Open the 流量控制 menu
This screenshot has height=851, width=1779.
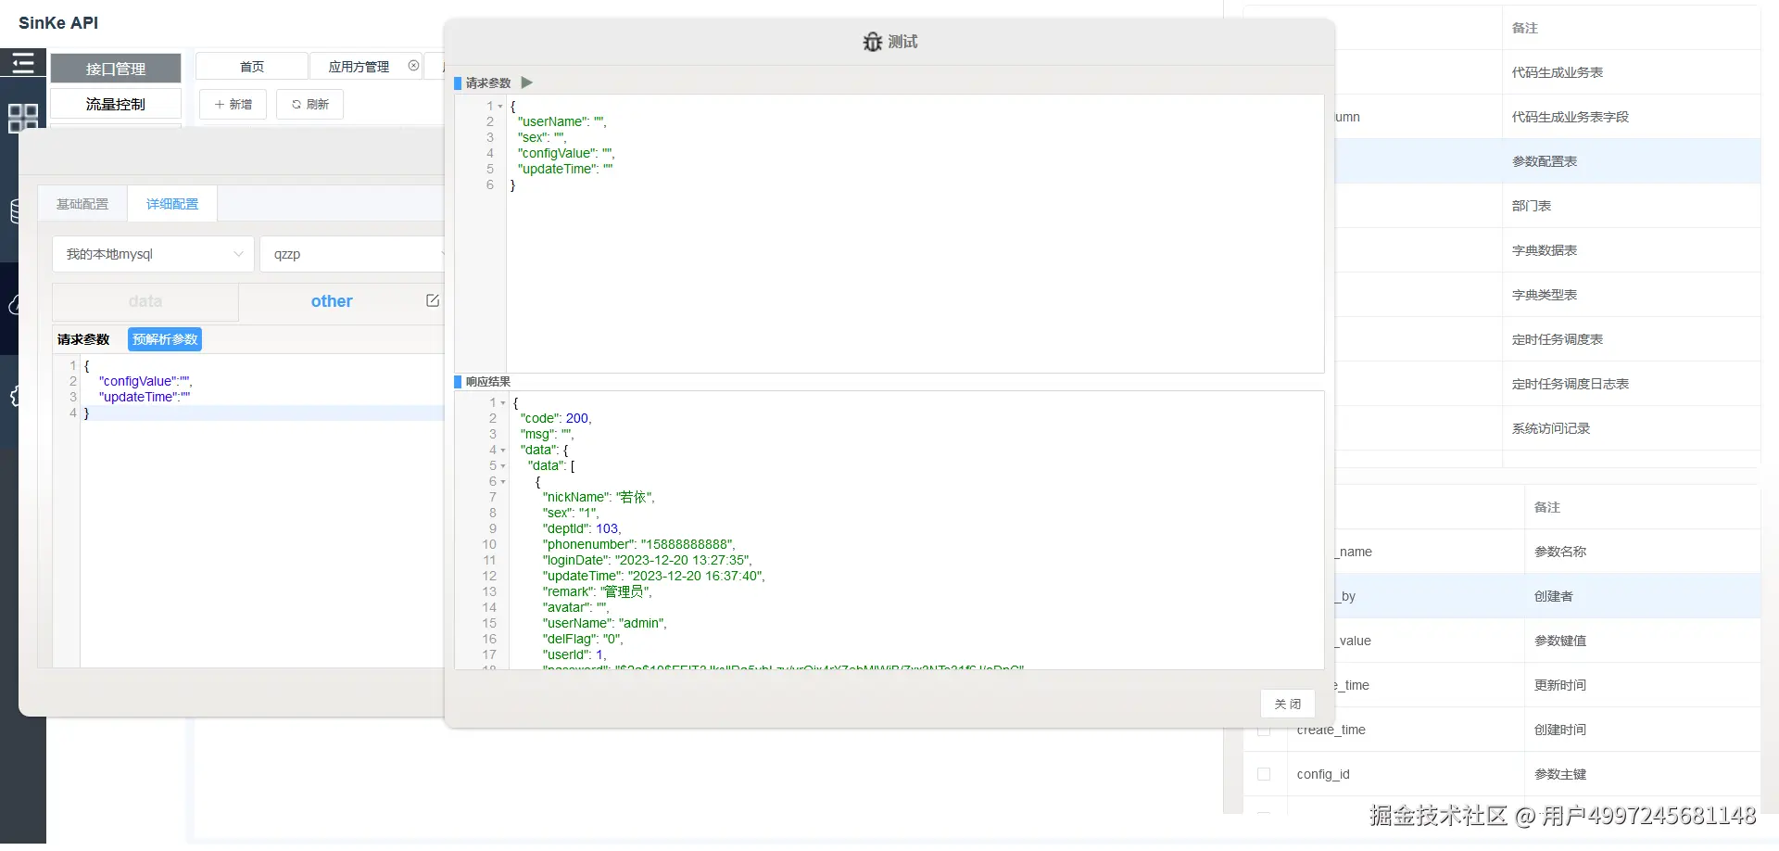tap(116, 104)
